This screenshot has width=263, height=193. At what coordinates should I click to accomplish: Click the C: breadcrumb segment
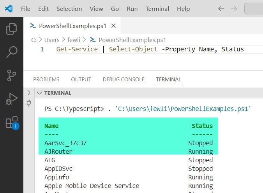[x=34, y=40]
